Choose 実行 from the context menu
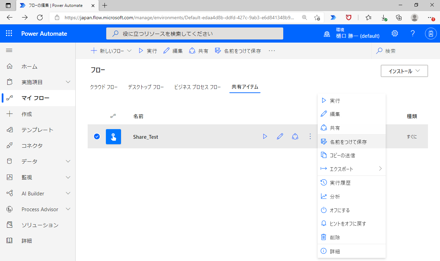The height and width of the screenshot is (261, 440). (351, 101)
